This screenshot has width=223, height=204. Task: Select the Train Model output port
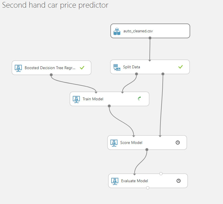109,106
